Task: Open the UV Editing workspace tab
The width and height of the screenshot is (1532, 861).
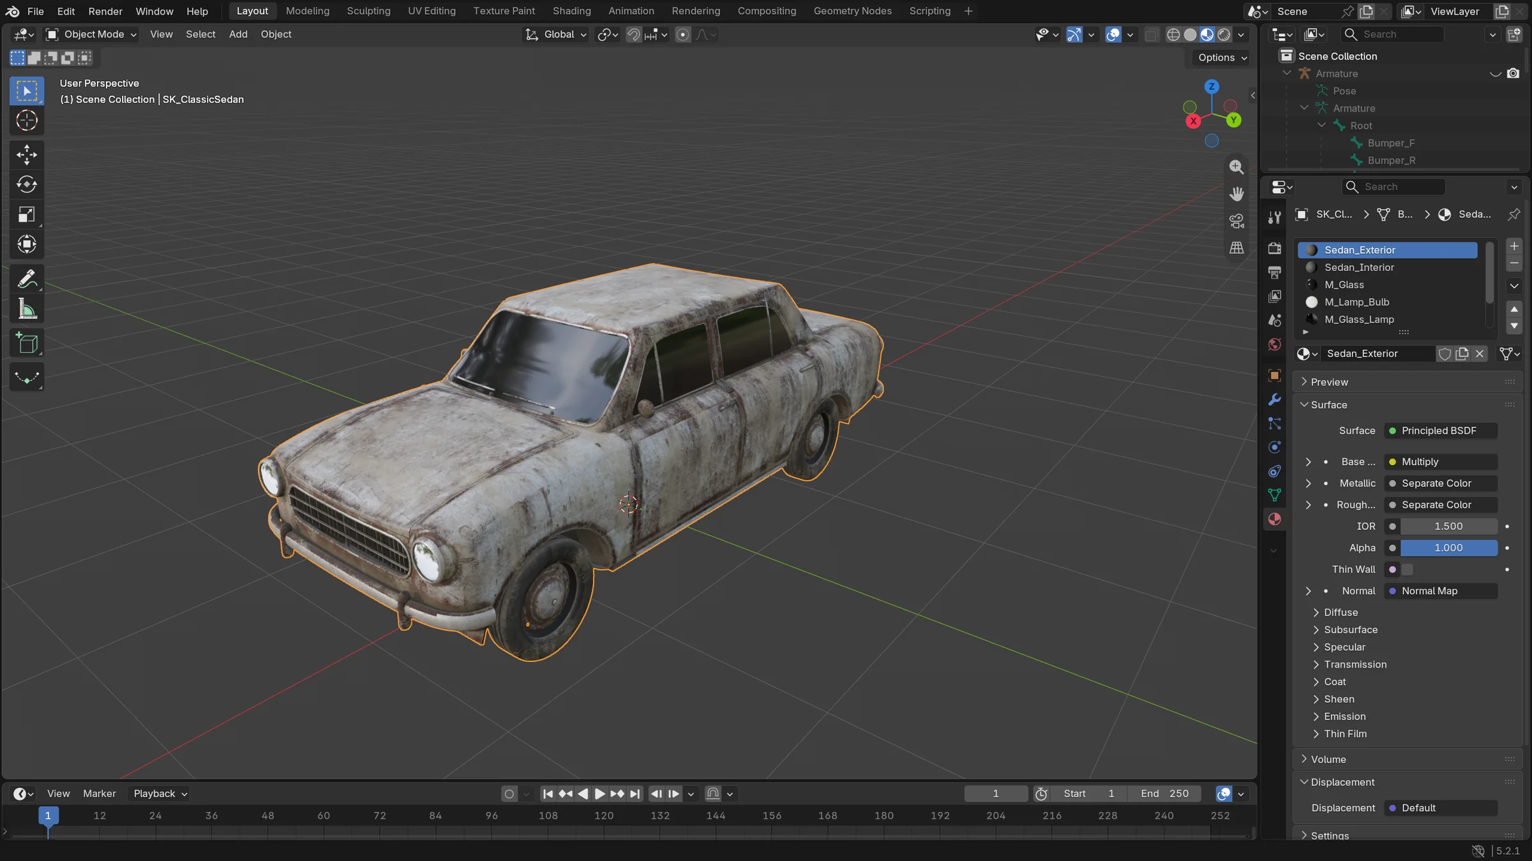Action: click(x=432, y=11)
